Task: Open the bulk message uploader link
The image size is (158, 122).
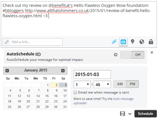Action: pyautogui.click(x=103, y=101)
